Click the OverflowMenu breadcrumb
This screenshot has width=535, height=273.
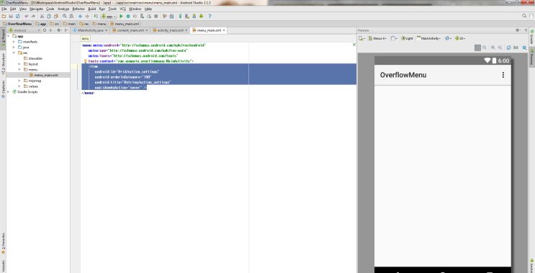[x=17, y=24]
